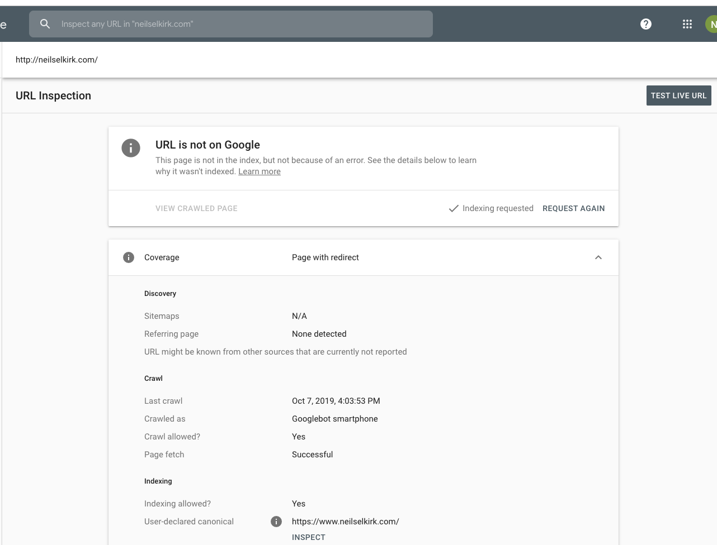Click the Indexing requested checkmark
The width and height of the screenshot is (717, 545).
454,208
